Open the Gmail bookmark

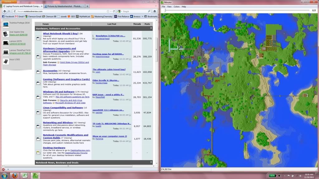(20, 16)
